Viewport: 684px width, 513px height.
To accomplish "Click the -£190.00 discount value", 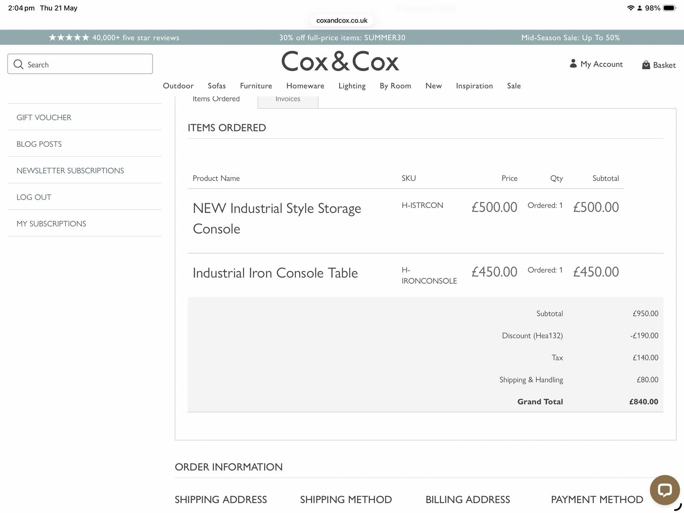I will [x=644, y=335].
